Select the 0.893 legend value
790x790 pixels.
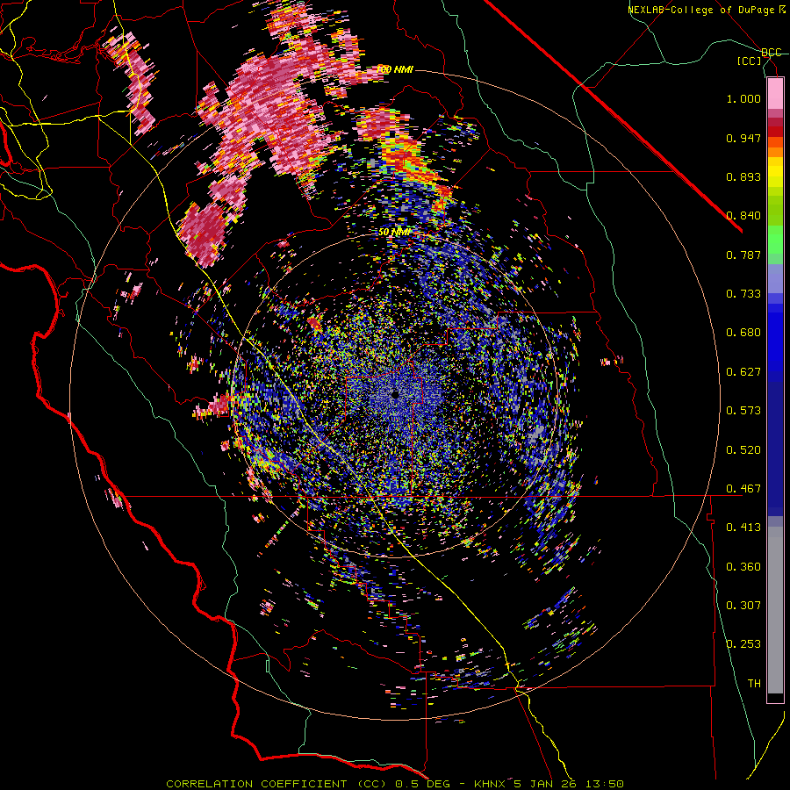click(x=743, y=176)
